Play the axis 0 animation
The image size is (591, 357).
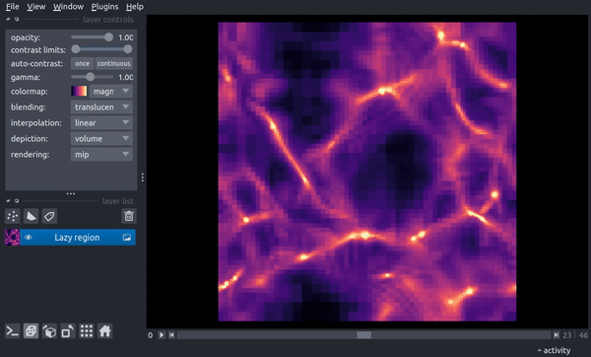point(162,334)
